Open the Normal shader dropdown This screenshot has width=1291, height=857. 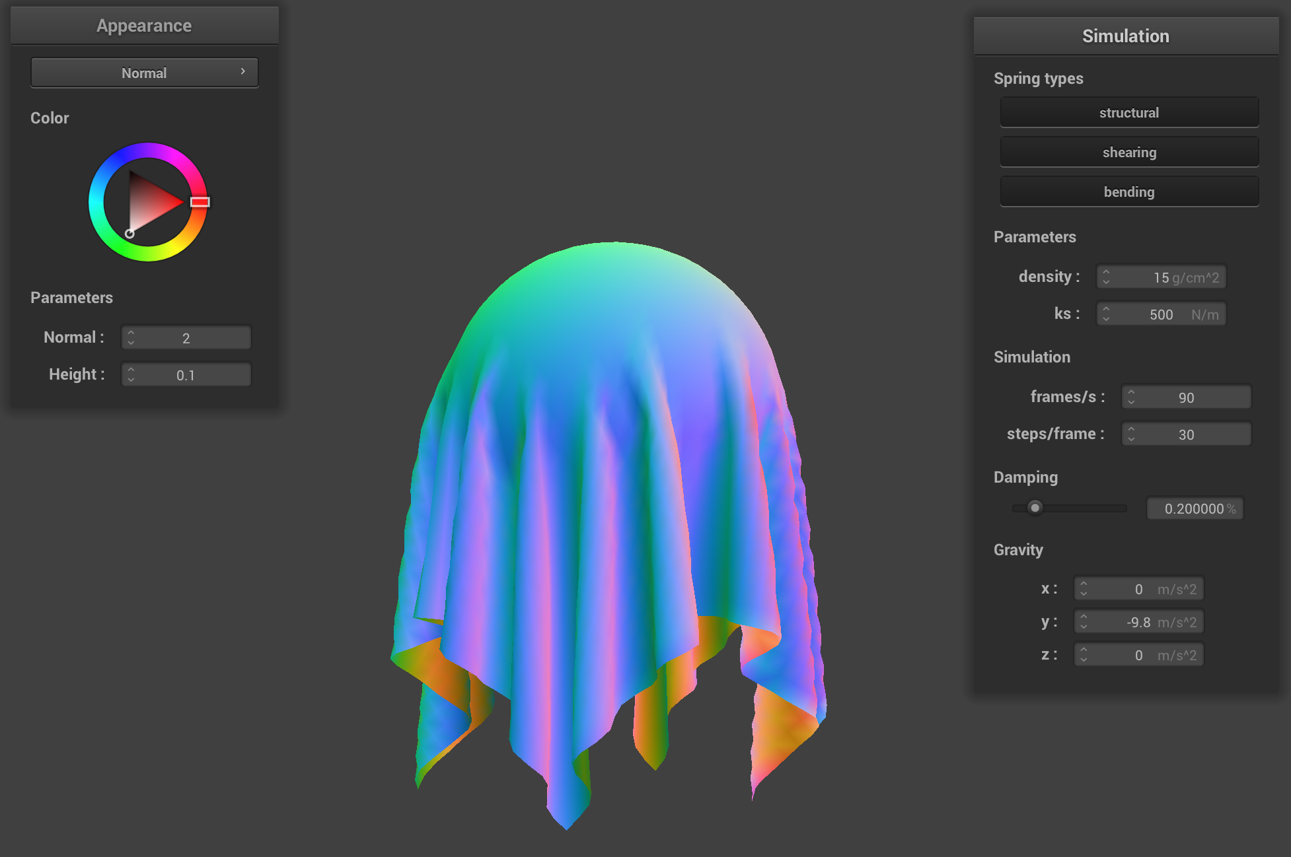click(x=144, y=73)
